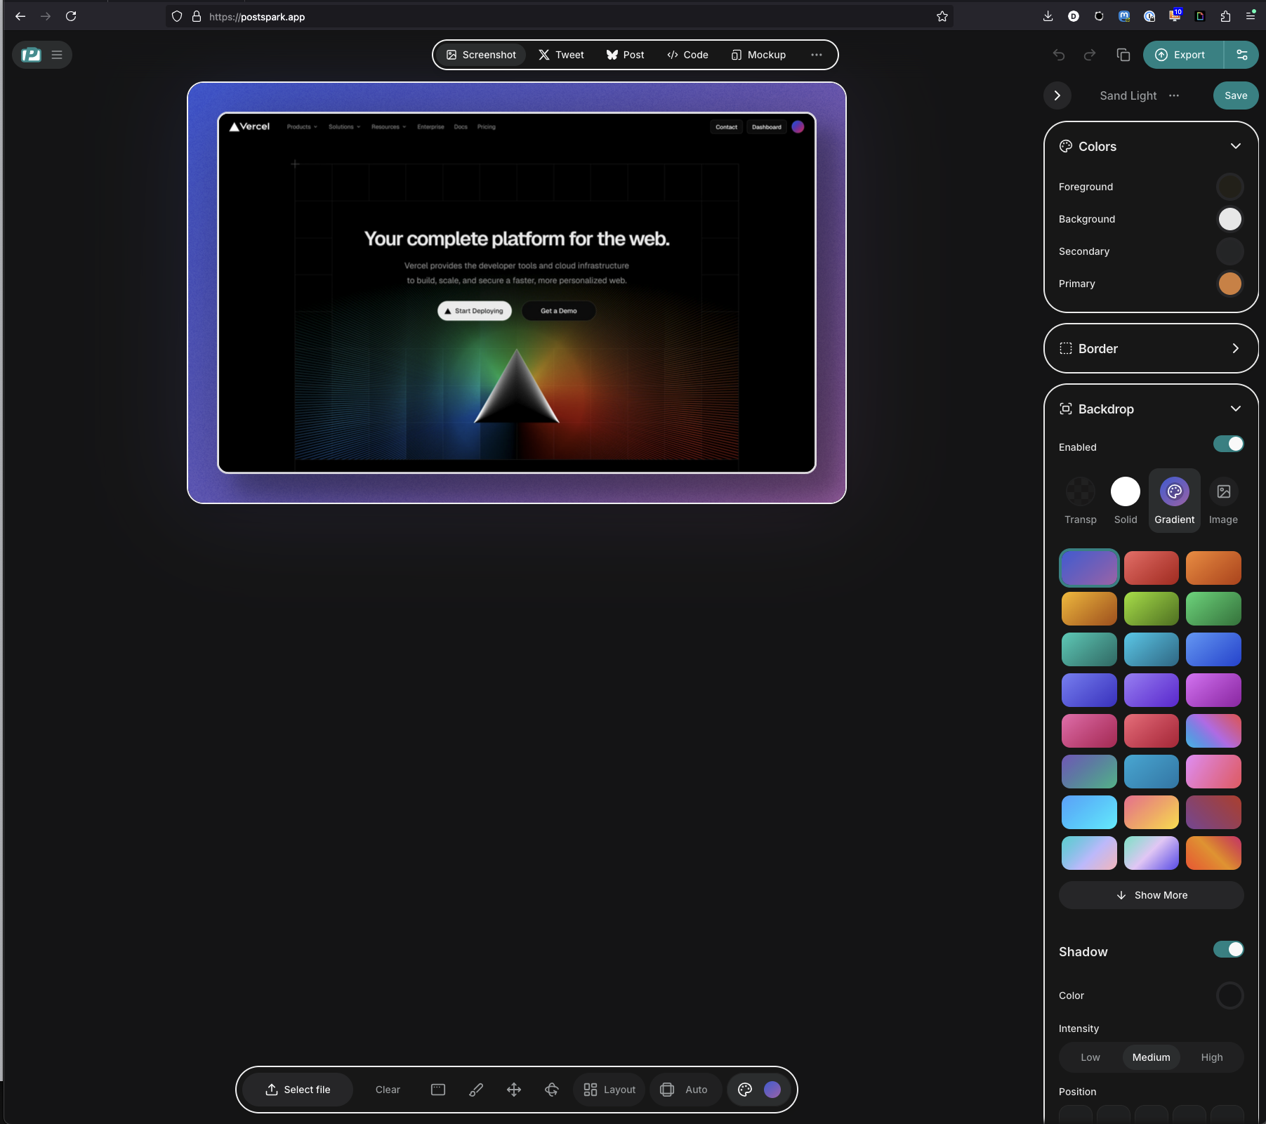Pick the Background color swatch
Screen dimensions: 1266x1124
1229,219
